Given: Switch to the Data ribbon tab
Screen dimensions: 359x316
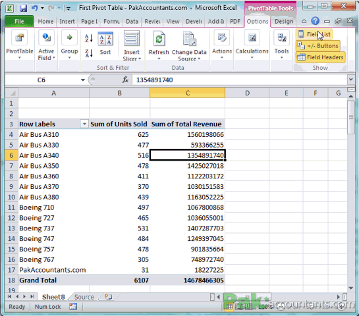Looking at the screenshot, I should [132, 21].
